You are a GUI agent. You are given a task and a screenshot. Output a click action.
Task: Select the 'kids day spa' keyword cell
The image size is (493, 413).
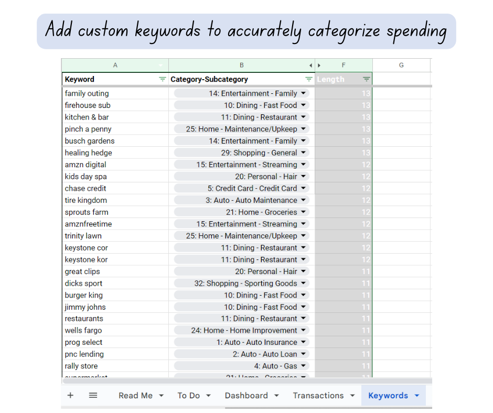click(x=115, y=176)
